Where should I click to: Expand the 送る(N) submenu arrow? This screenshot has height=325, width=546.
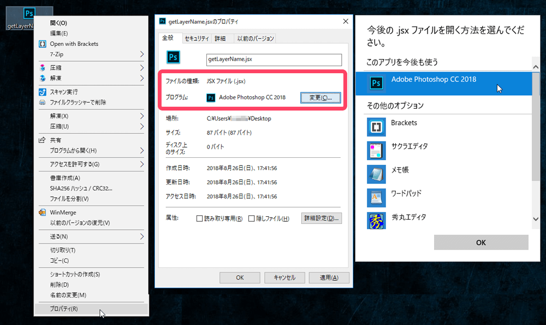[142, 237]
